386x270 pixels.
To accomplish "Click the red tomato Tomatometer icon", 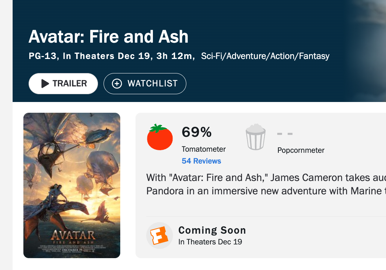I will point(160,138).
